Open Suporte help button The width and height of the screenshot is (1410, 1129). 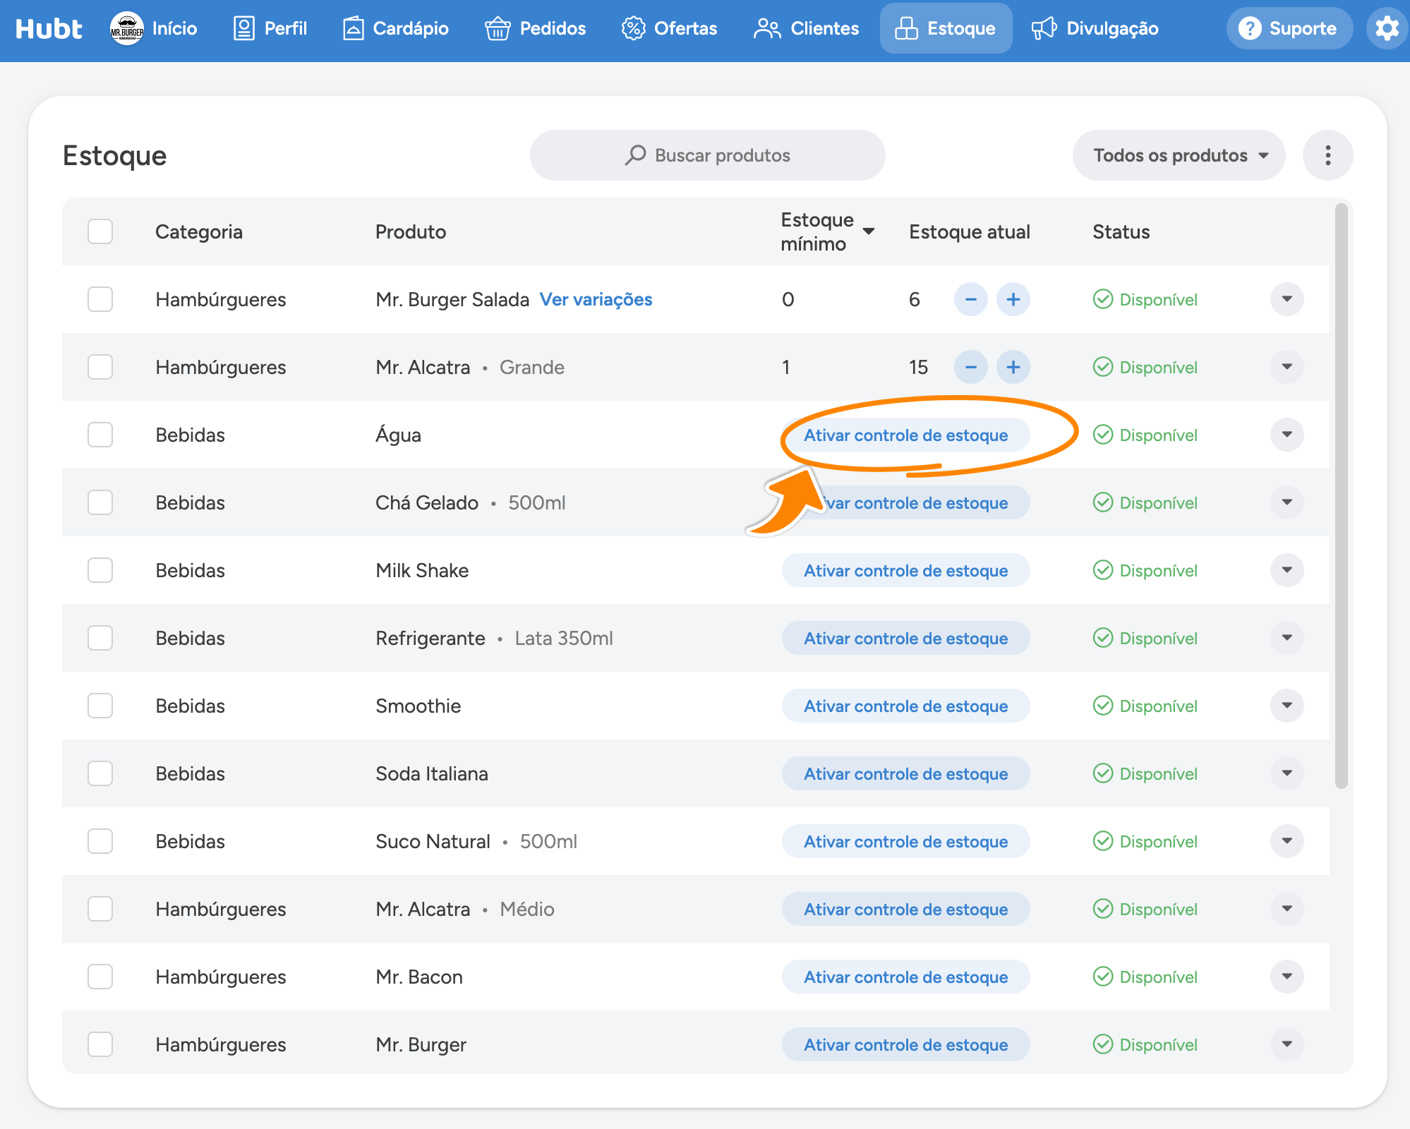1289,28
